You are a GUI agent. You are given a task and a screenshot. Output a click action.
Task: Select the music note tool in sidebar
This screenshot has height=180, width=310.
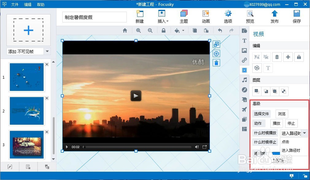point(244,80)
